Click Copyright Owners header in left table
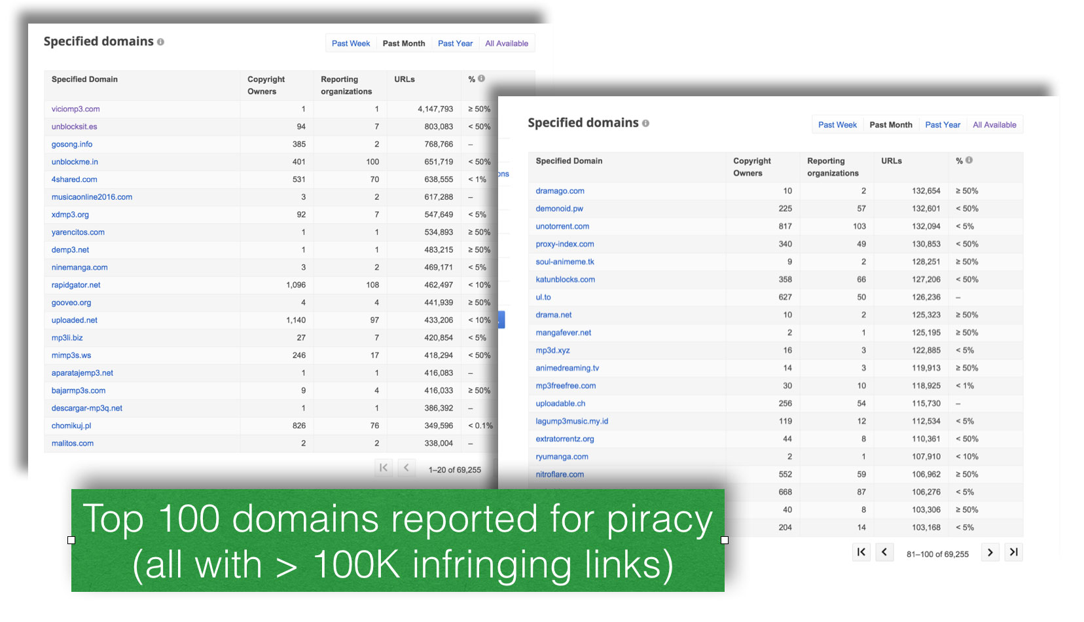The width and height of the screenshot is (1084, 622). (x=266, y=85)
